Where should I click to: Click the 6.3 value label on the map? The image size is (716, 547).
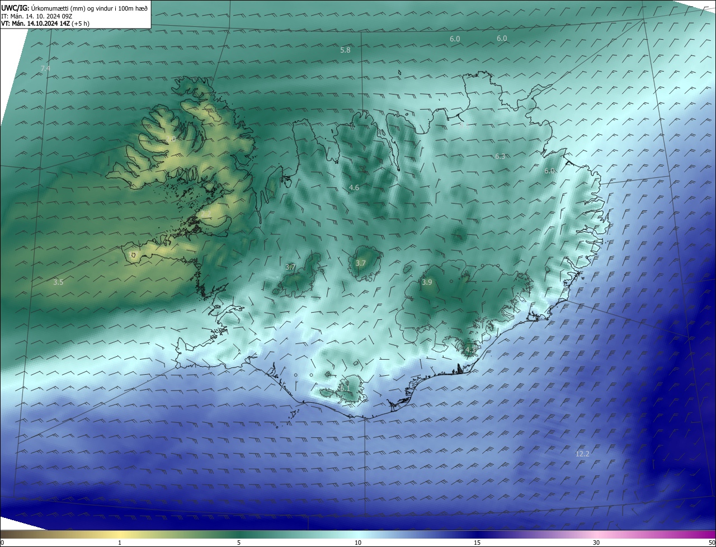pos(500,157)
